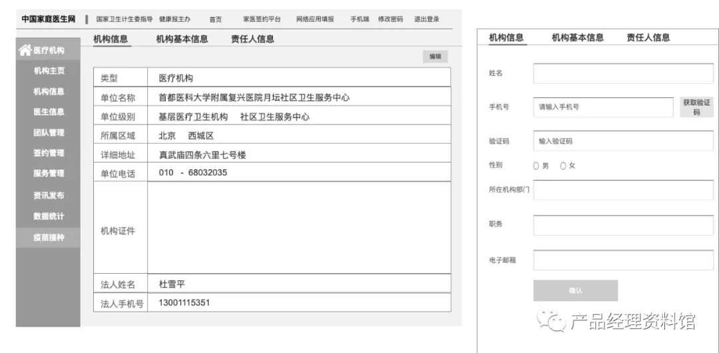Select the 女 radio button

[x=563, y=166]
